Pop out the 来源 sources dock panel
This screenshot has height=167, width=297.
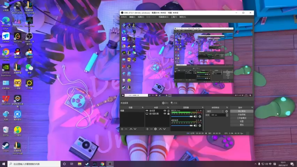[168, 107]
